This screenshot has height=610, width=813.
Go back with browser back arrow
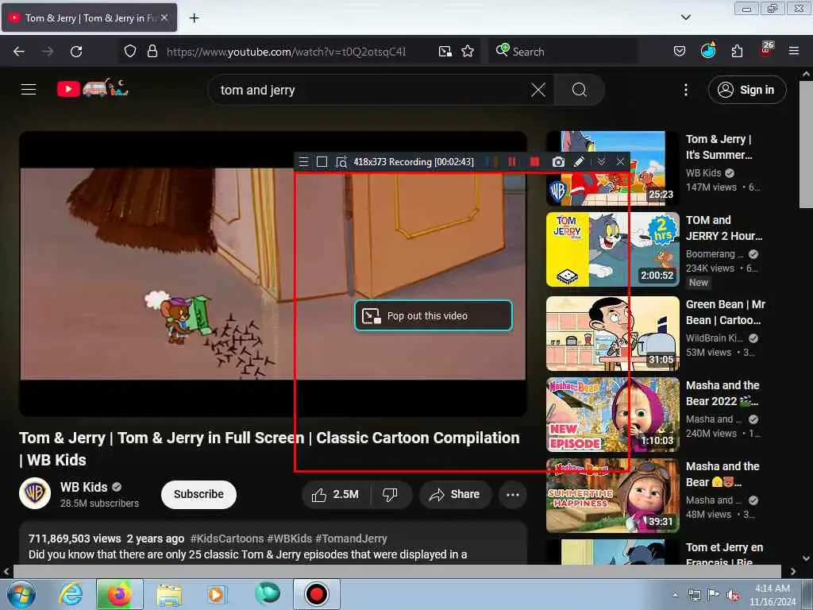(19, 52)
